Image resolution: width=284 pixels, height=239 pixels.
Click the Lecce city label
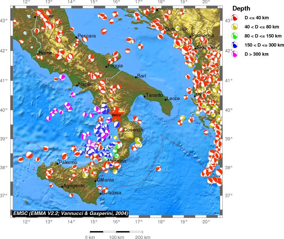tap(173, 99)
